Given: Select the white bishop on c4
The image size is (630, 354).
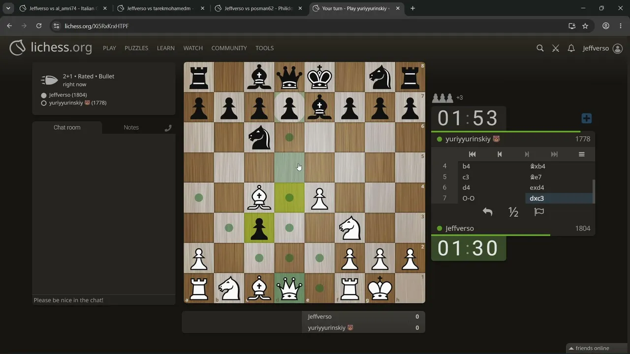Looking at the screenshot, I should (259, 198).
